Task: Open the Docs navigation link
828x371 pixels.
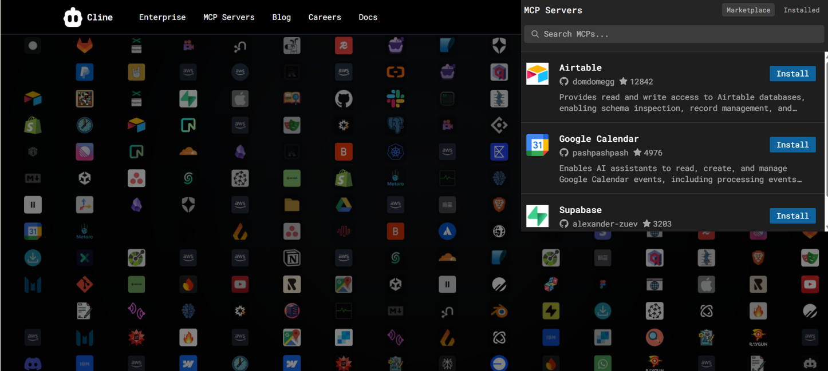Action: [x=368, y=17]
